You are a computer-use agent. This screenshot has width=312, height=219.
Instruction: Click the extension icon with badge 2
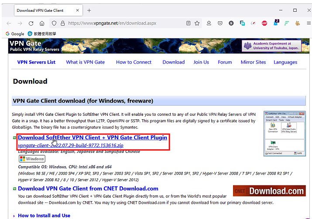[276, 23]
